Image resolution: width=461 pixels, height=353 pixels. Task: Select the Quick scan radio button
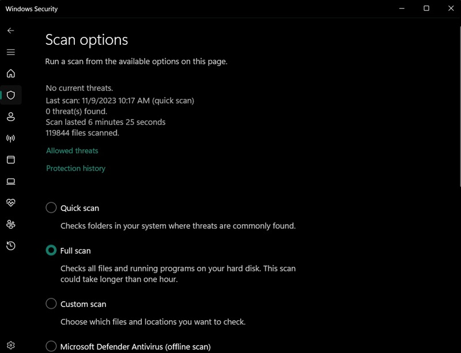coord(51,208)
